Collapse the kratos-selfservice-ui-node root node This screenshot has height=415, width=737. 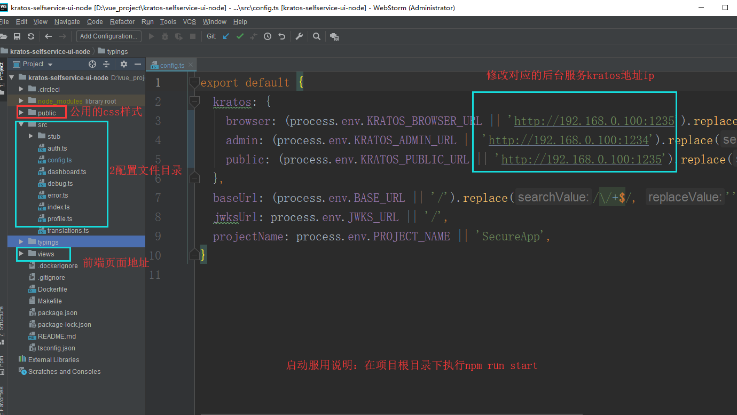(12, 77)
